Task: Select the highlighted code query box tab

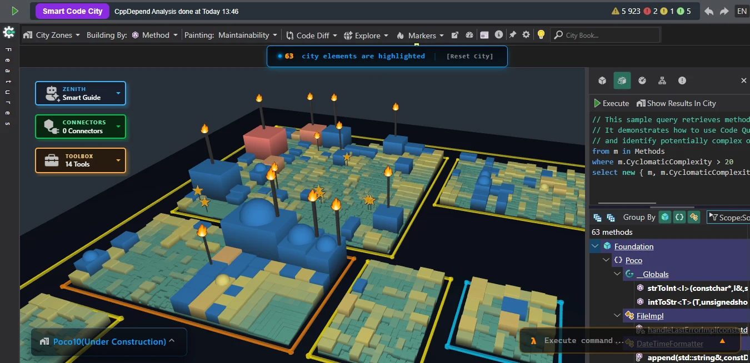Action: point(622,80)
